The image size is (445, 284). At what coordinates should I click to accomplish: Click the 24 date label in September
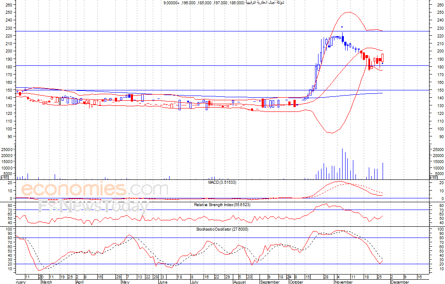289,277
